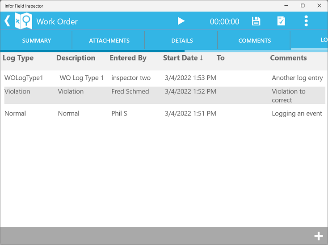Click the Comments column header
The image size is (328, 245).
coord(288,58)
